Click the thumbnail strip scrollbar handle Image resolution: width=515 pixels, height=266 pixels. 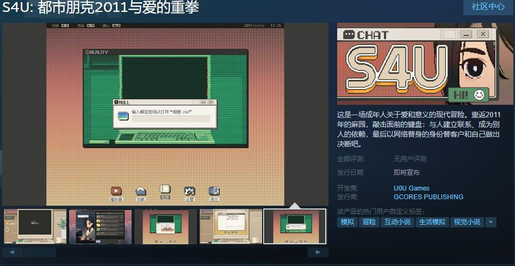tap(39, 252)
